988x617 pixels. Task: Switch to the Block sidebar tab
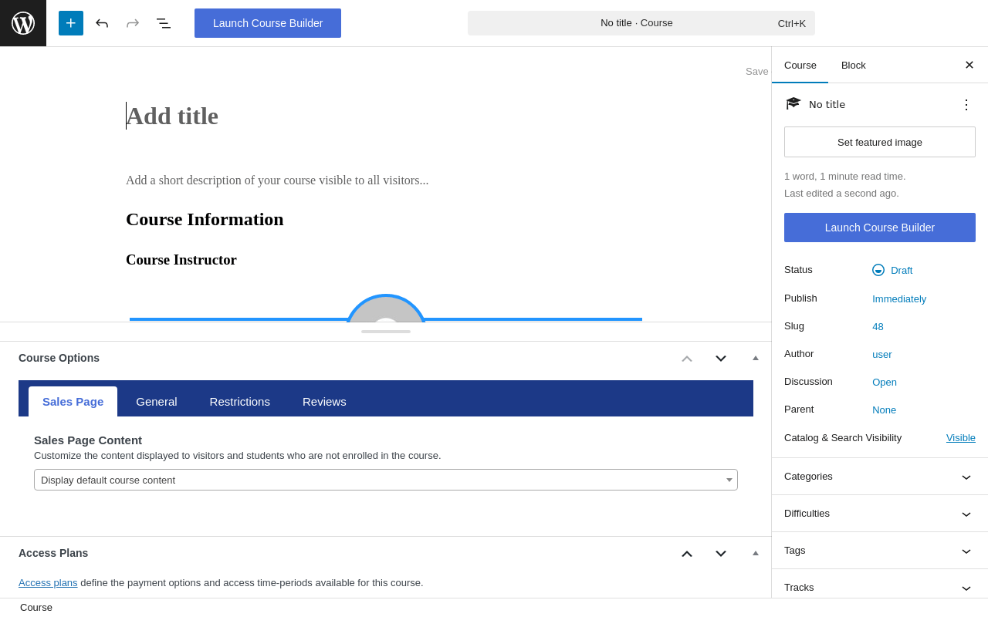point(853,66)
